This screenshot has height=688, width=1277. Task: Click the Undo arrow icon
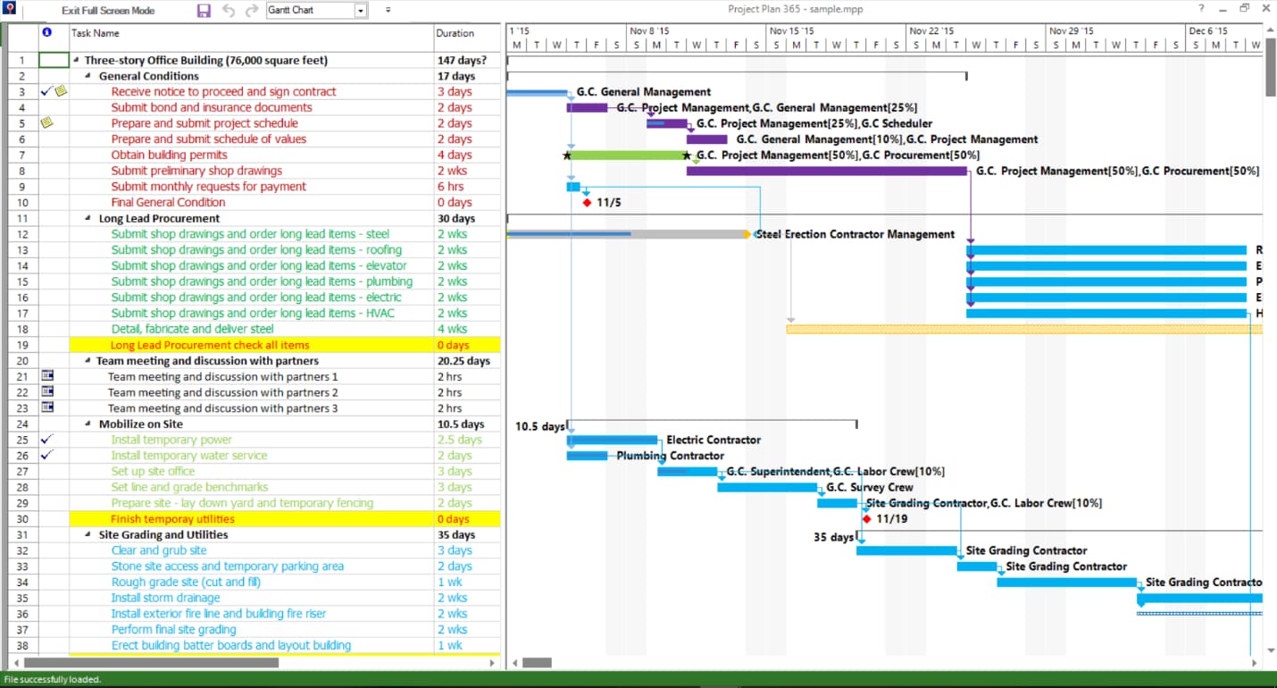tap(229, 11)
